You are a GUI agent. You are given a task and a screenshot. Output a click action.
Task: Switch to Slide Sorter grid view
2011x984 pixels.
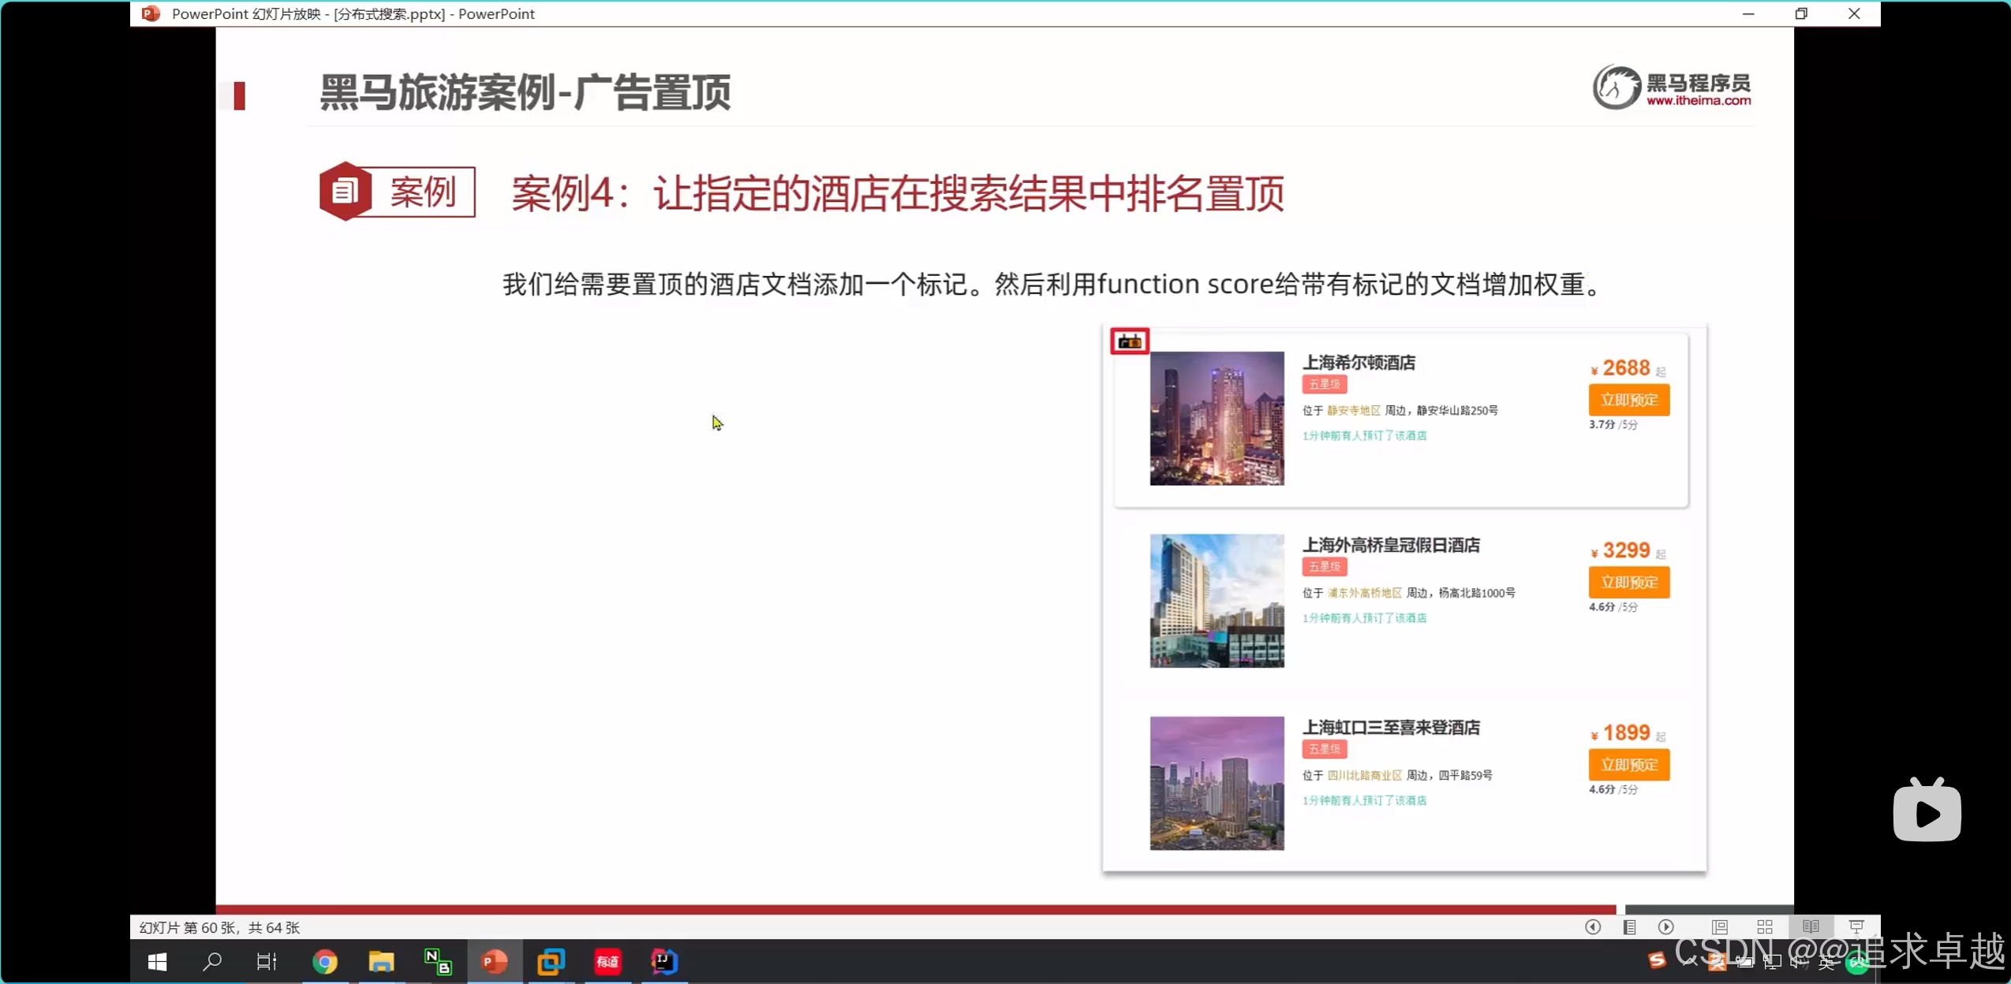tap(1765, 927)
